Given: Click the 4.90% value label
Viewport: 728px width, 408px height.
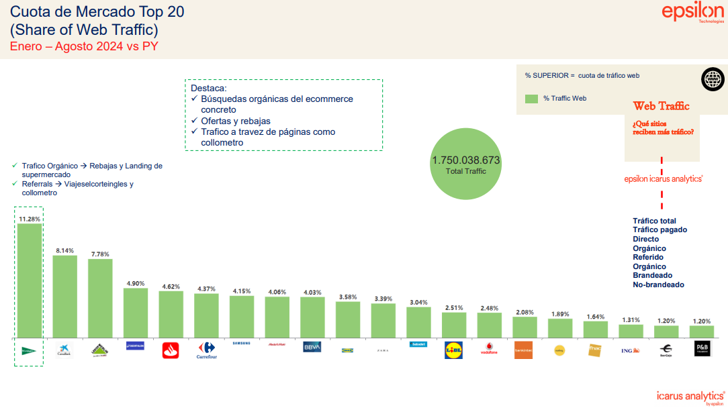Looking at the screenshot, I should coord(136,284).
